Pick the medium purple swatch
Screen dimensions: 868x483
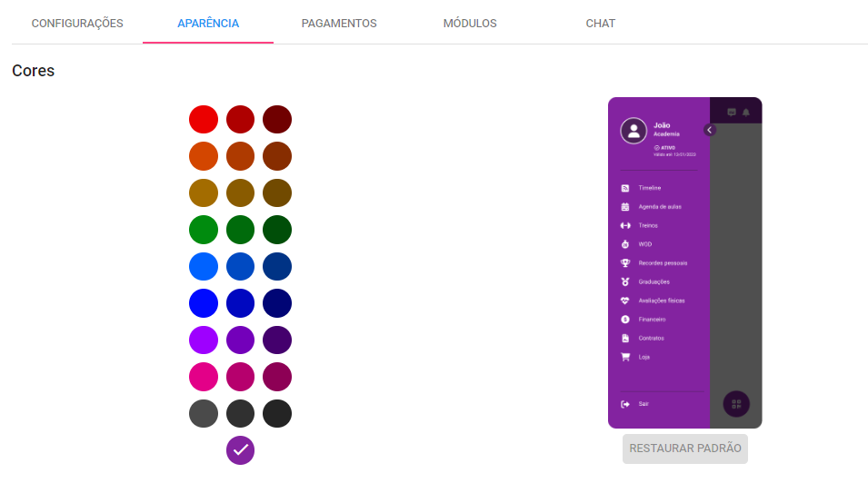(x=240, y=340)
